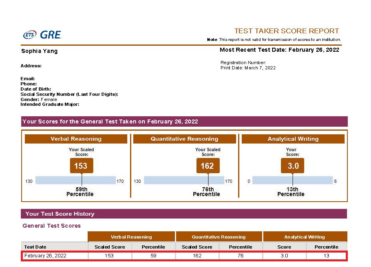Viewport: 371px width, 267px height.
Task: Click the note about report not valid for transmission
Action: (274, 40)
